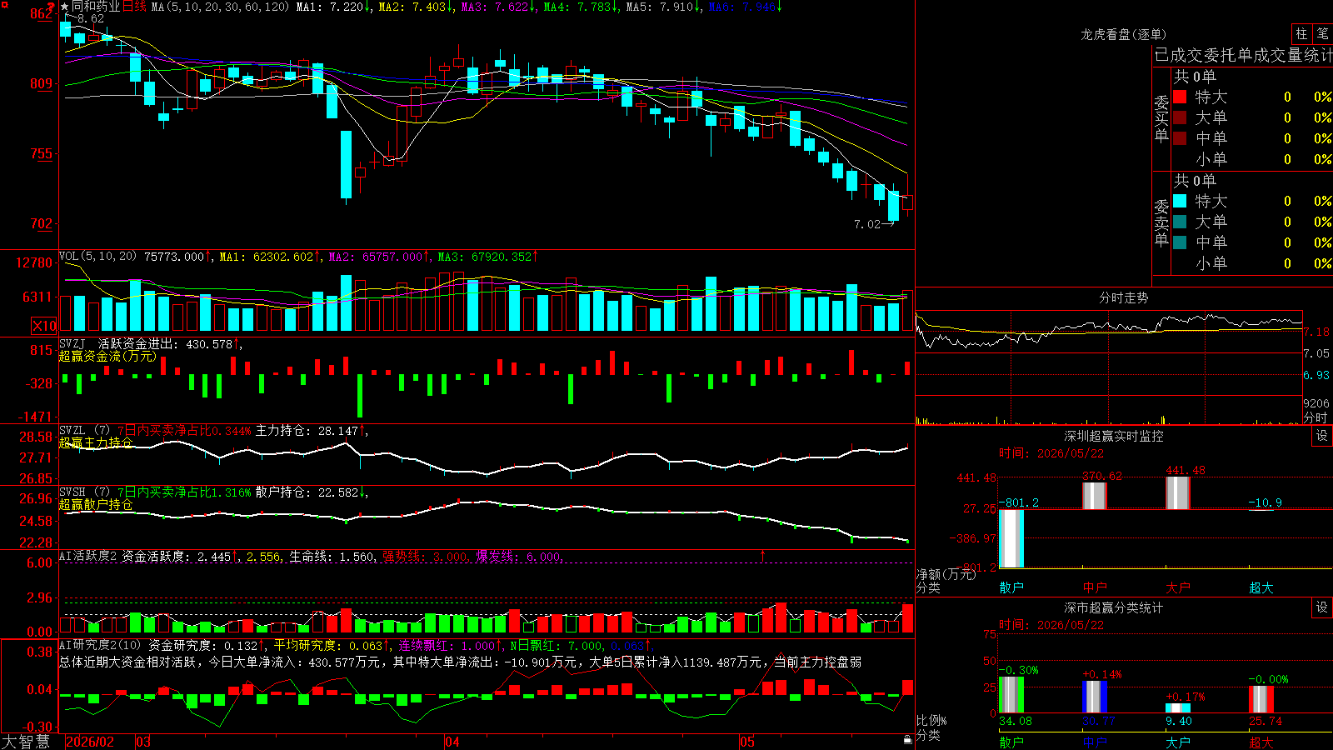Click the ×10 volume scale box
Image resolution: width=1333 pixels, height=750 pixels.
tap(44, 326)
